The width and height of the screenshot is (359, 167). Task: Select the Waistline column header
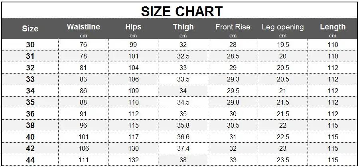(x=83, y=27)
